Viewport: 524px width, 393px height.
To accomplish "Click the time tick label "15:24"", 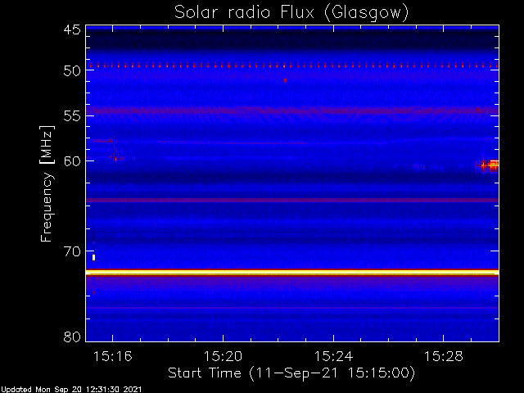I will [333, 357].
